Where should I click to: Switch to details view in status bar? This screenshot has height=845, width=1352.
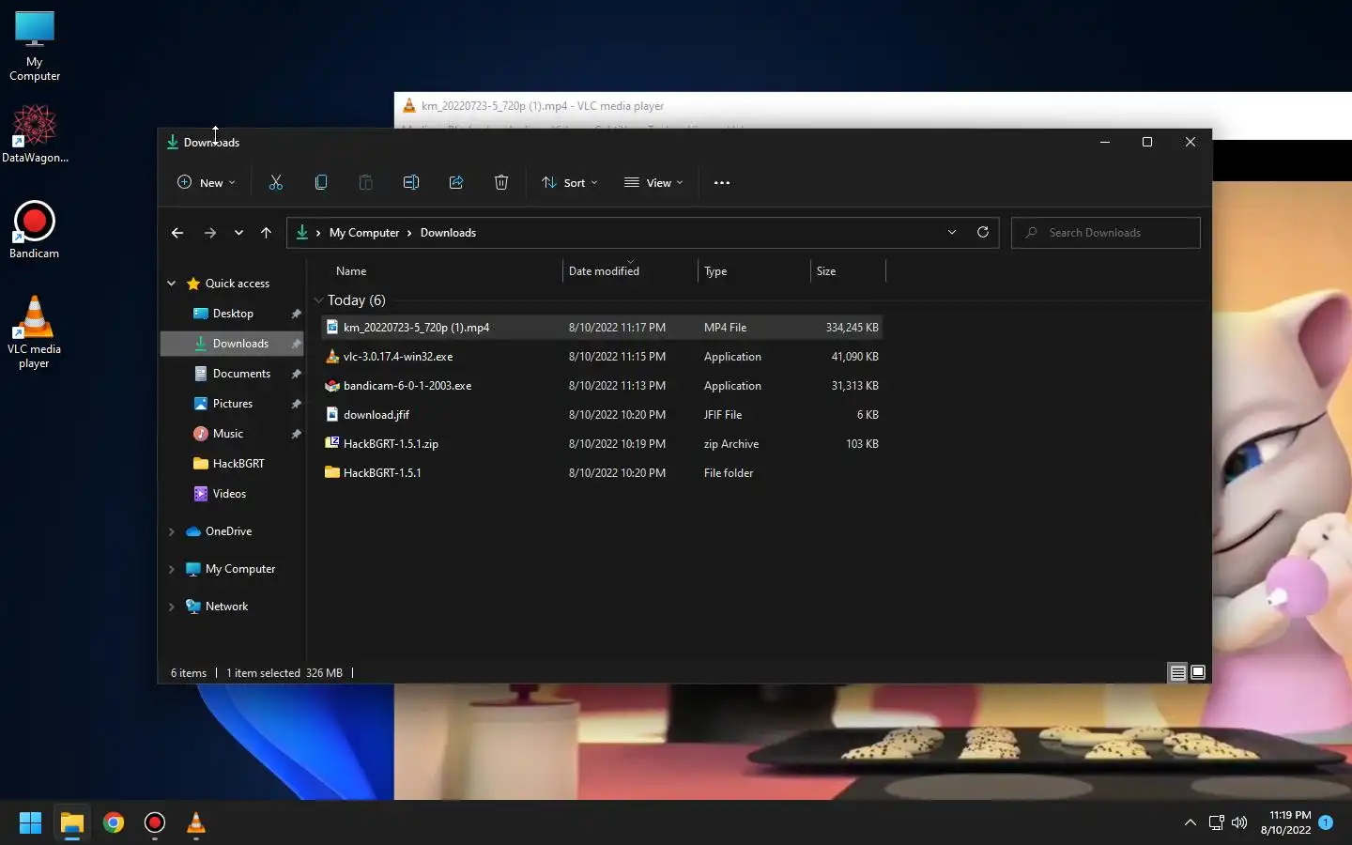1177,672
